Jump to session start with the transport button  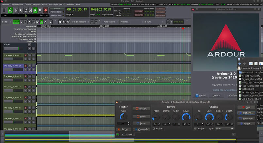click(x=16, y=10)
